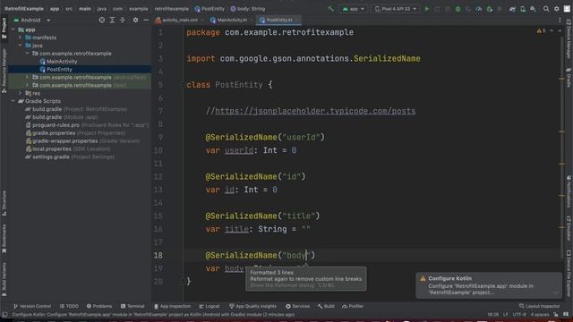The height and width of the screenshot is (322, 573).
Task: Open the Profiler tool window
Action: point(353,306)
